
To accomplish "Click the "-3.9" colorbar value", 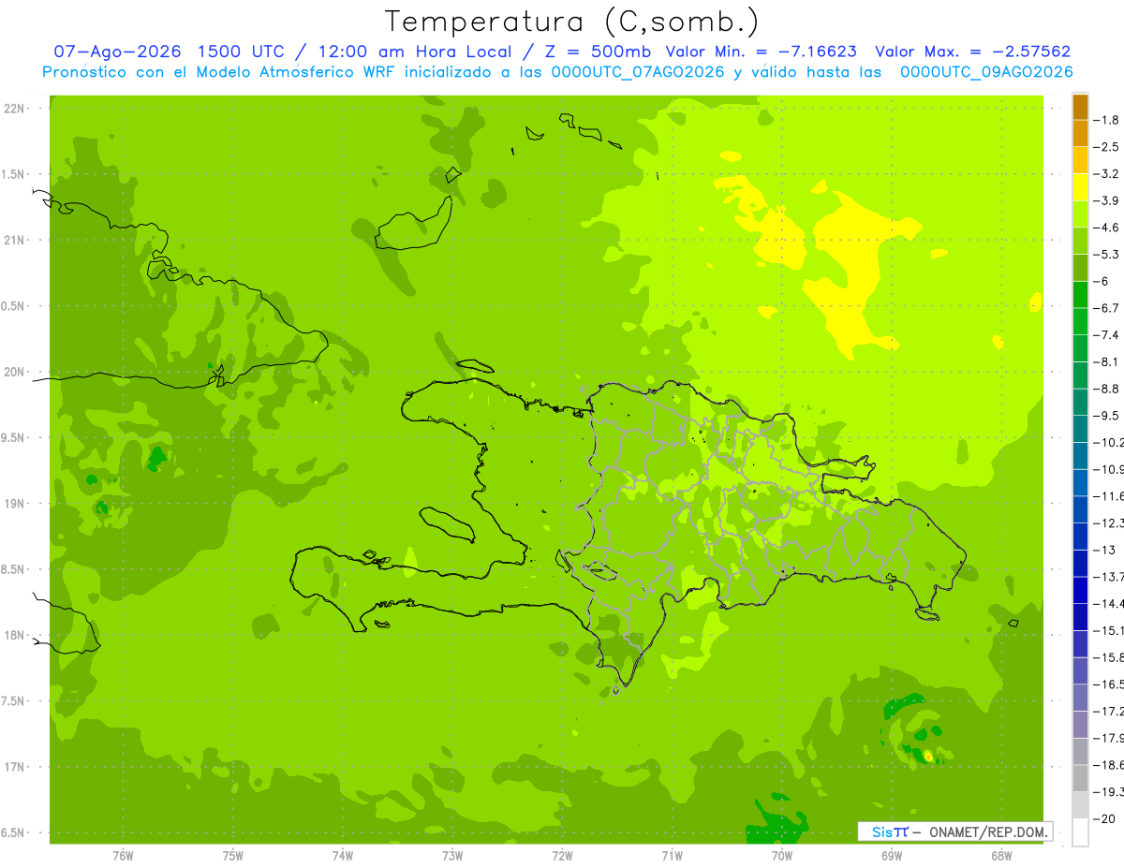I will pos(1108,200).
